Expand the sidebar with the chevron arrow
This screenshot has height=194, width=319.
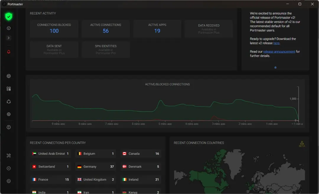[9, 38]
